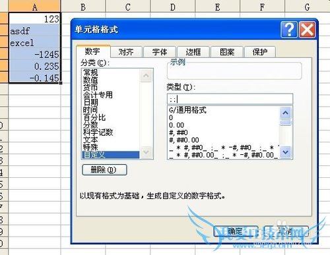Confirm with the 确定 button

point(236,231)
